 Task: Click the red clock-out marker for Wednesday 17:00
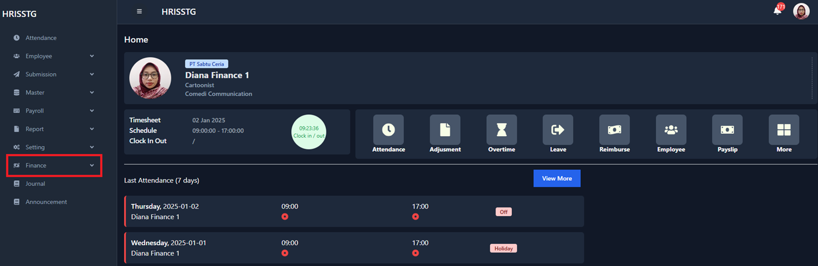pos(415,253)
